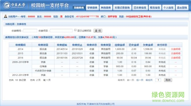Open the 个人信息 tab

coord(169,8)
